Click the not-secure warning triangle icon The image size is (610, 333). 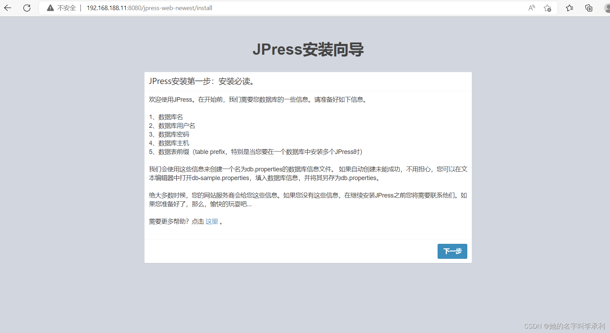[x=50, y=8]
